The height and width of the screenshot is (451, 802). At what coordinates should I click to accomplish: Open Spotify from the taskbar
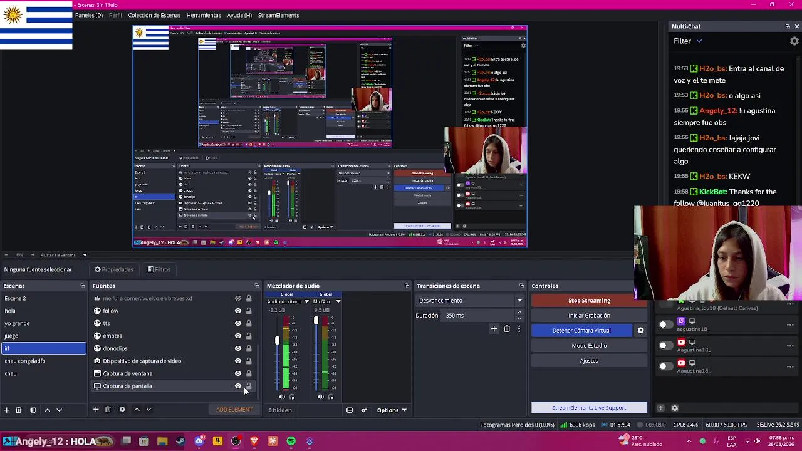tap(291, 441)
